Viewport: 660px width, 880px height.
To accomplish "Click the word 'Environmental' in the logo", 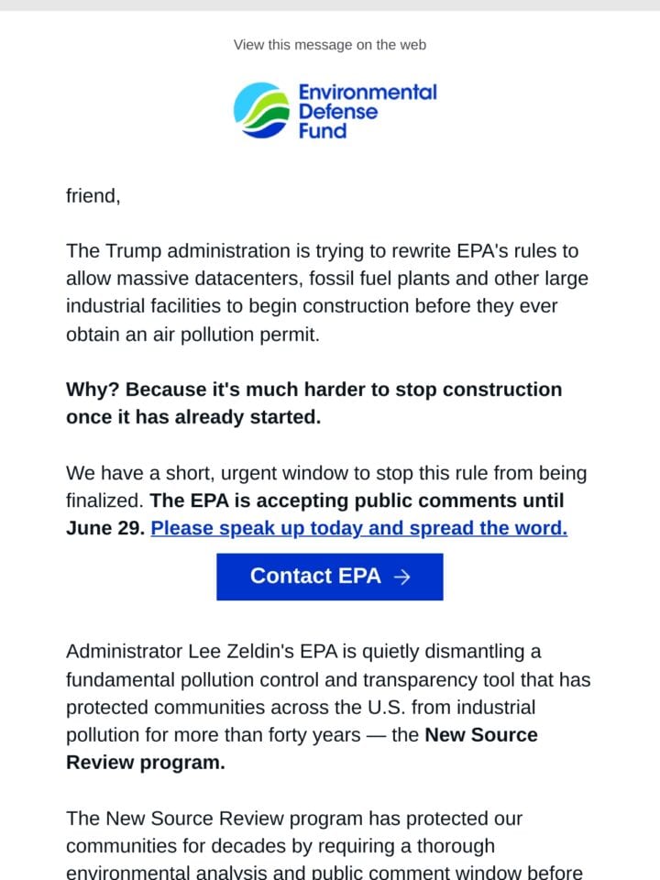I will coord(368,92).
